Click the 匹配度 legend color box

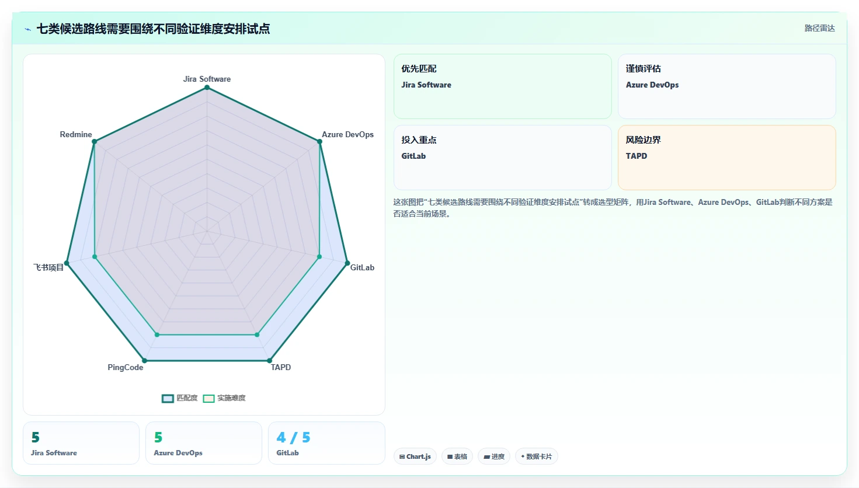click(x=168, y=398)
